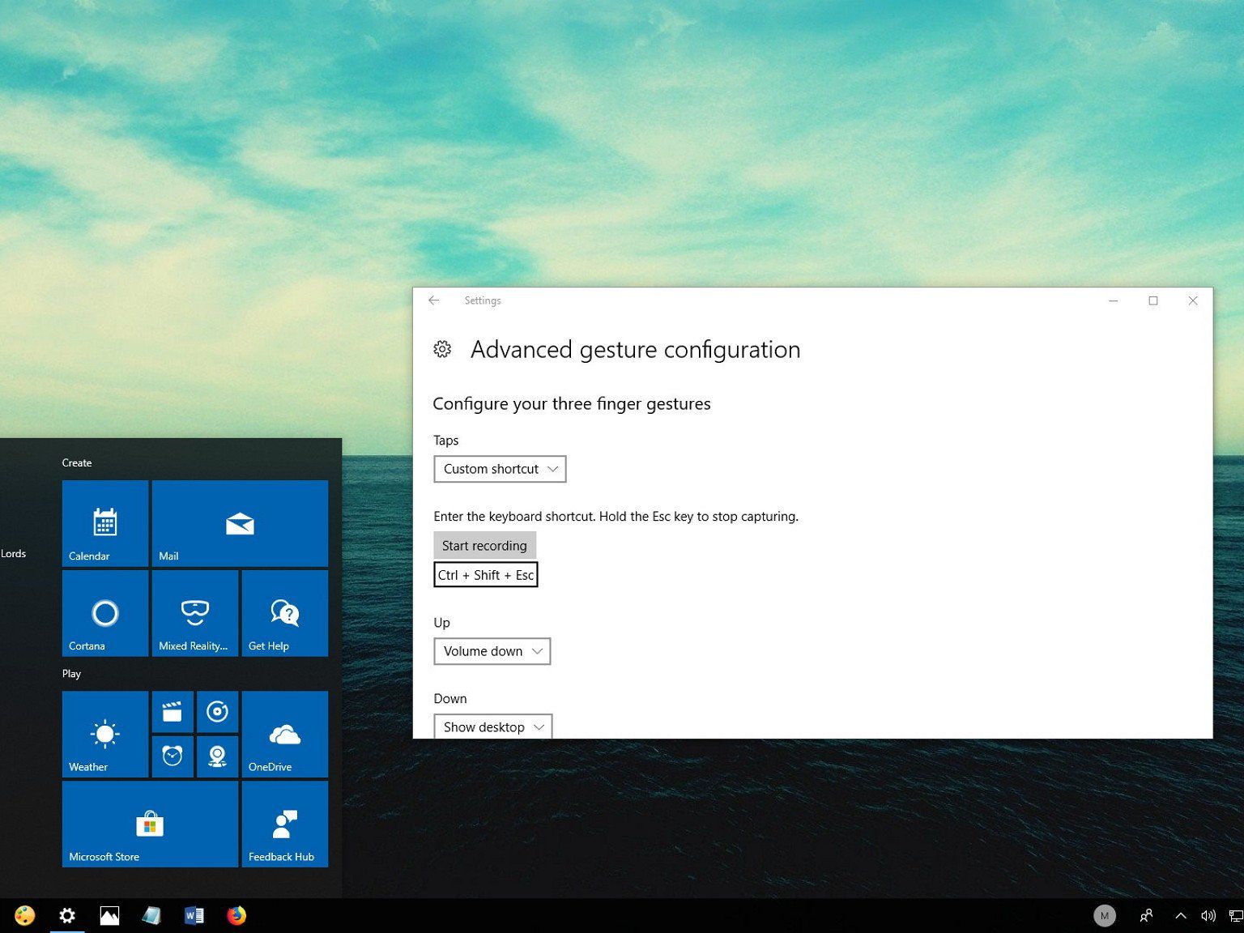The height and width of the screenshot is (933, 1244).
Task: Open the Mail tile
Action: pos(240,523)
